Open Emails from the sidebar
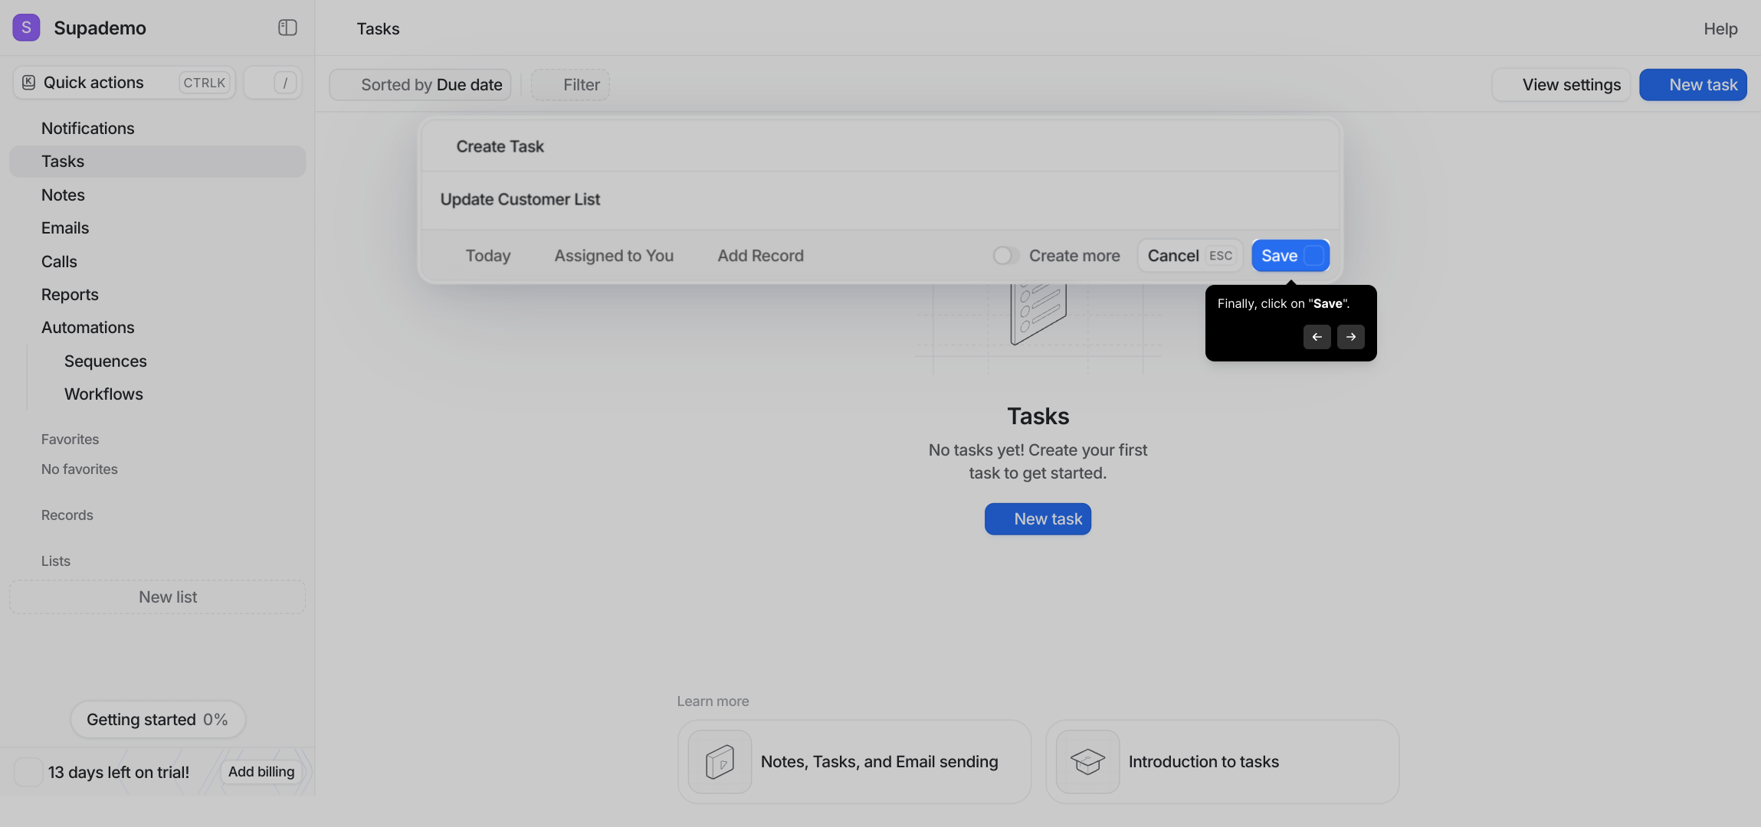1761x827 pixels. (x=157, y=228)
